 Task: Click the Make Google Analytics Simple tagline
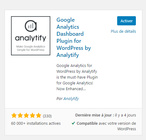(31, 48)
